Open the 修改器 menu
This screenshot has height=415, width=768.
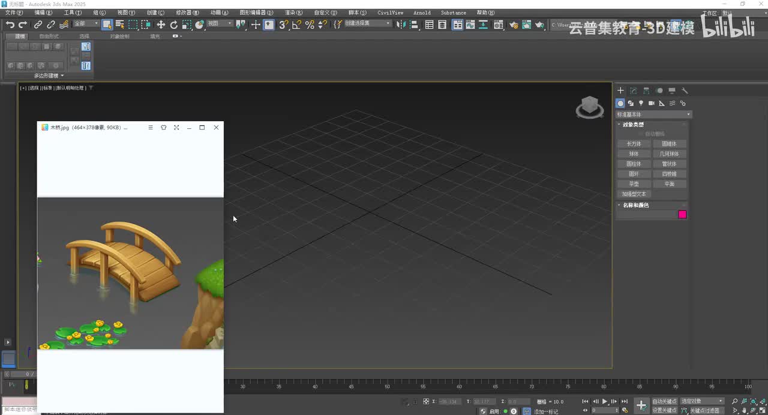(x=187, y=13)
